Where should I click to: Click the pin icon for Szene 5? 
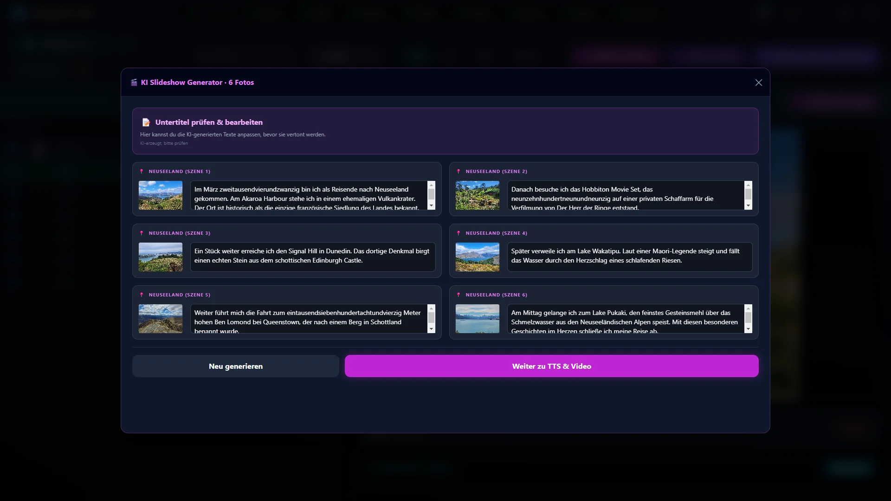click(x=142, y=295)
